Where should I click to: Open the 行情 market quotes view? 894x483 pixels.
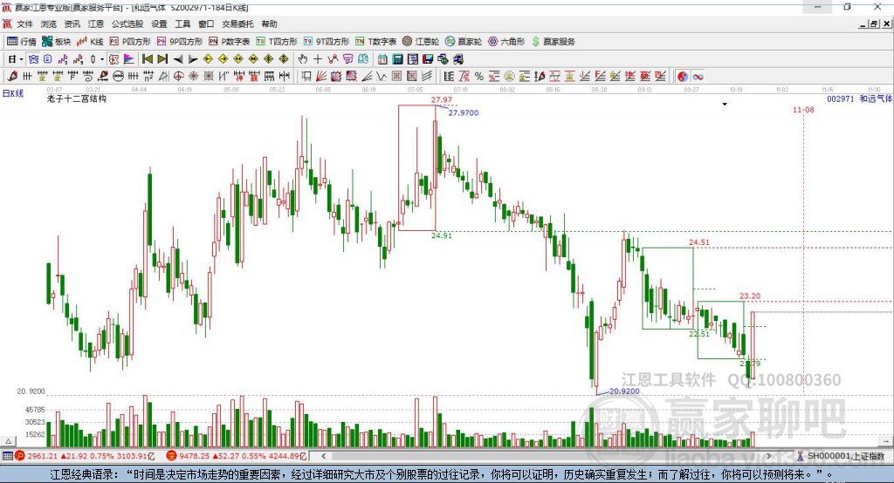[x=21, y=42]
